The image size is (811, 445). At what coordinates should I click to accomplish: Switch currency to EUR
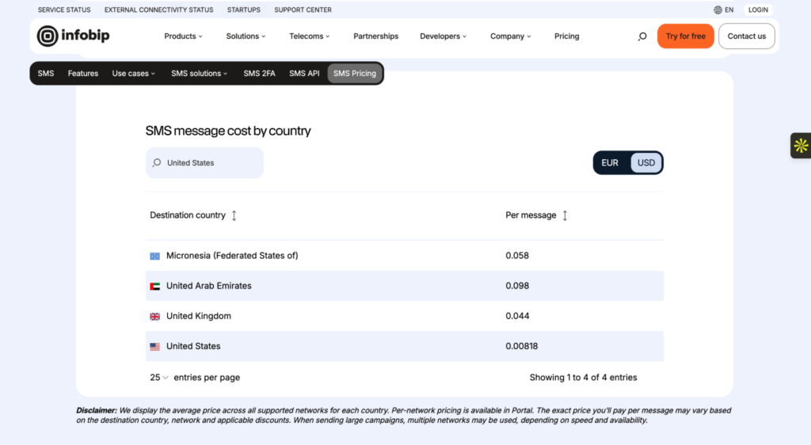610,163
